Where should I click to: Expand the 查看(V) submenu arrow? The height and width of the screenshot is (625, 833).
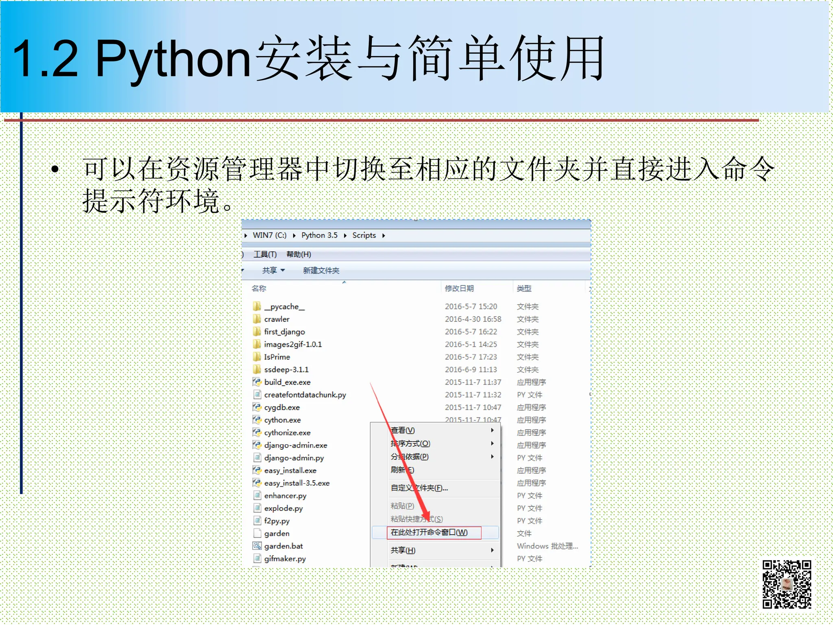[492, 430]
